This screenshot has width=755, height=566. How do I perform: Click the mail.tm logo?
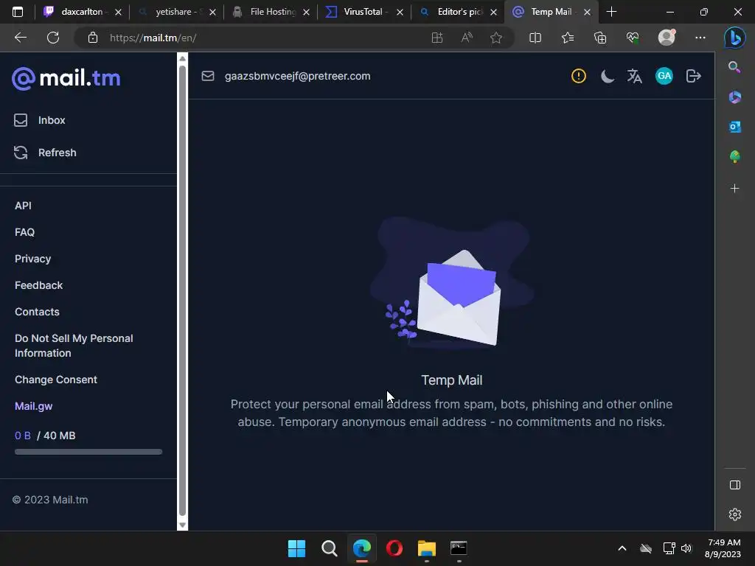[66, 78]
